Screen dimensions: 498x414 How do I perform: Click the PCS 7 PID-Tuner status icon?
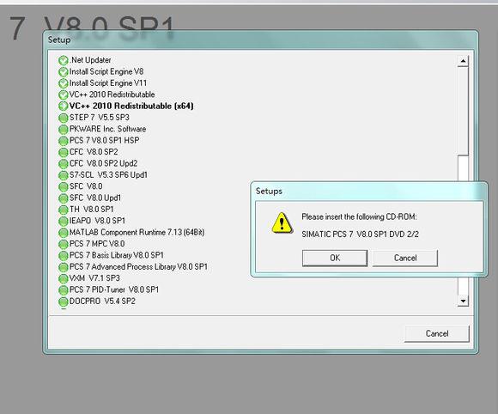coord(64,290)
